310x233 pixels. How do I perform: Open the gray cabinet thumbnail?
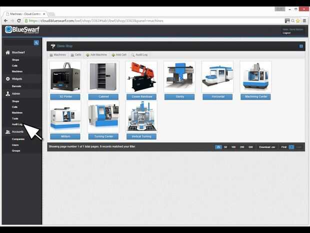click(103, 77)
